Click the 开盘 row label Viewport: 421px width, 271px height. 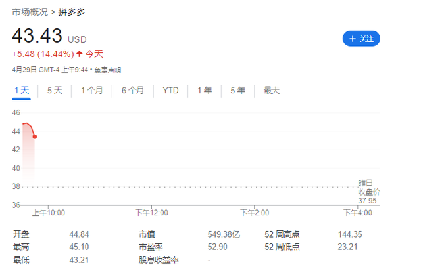tap(21, 234)
